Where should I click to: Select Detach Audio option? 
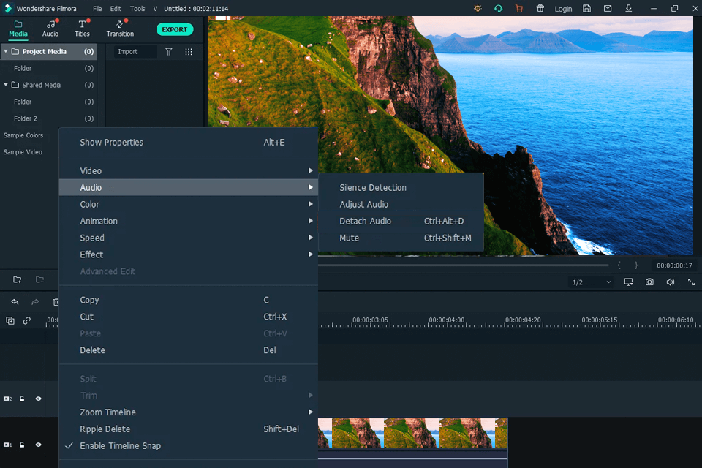401,221
